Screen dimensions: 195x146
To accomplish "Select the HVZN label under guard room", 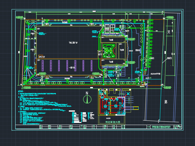I will (108, 118).
